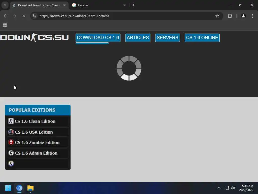Click the Admin Edition soldier icon

tap(11, 153)
